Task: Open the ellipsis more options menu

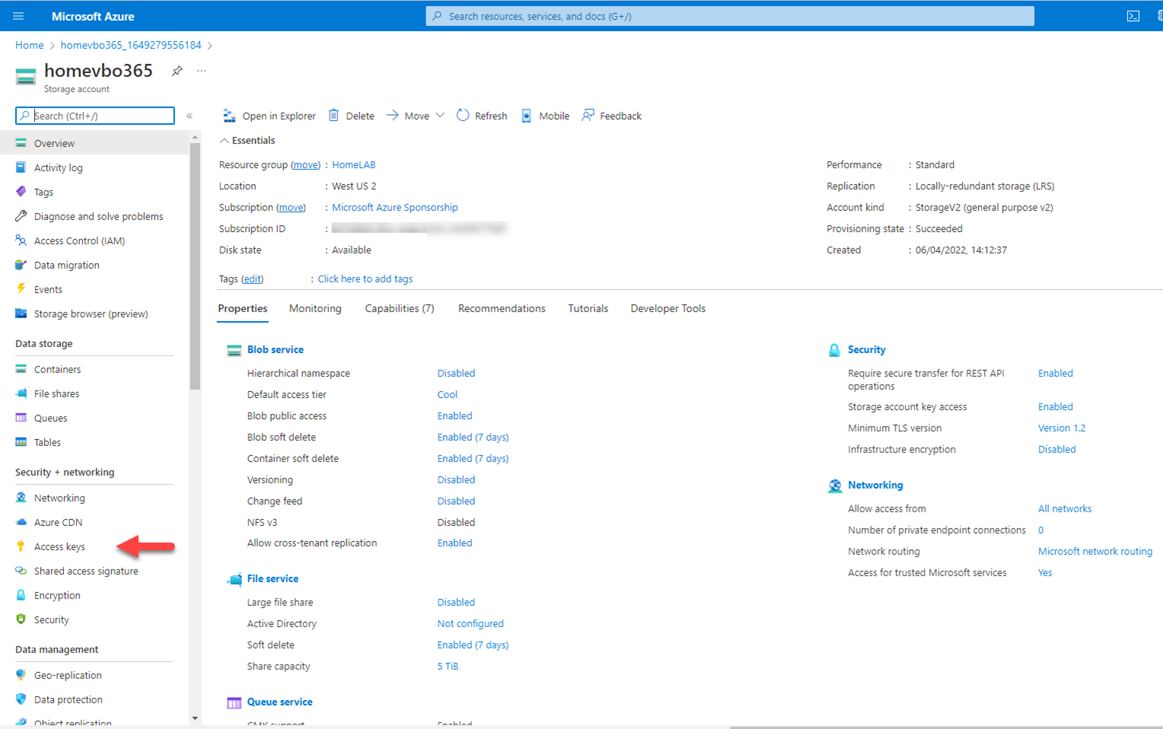Action: [x=202, y=71]
